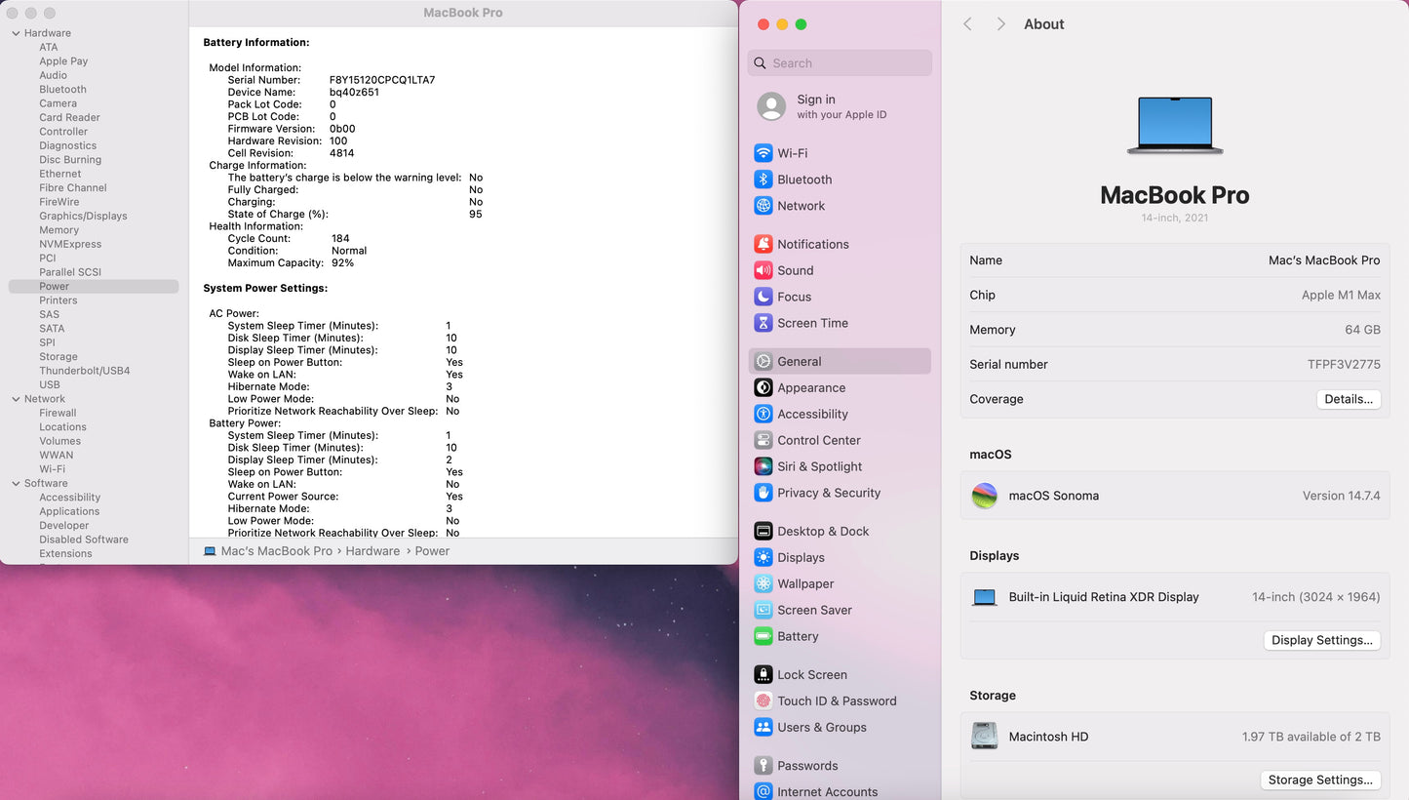1409x800 pixels.
Task: Open Privacy & Security settings pane
Action: tap(828, 493)
